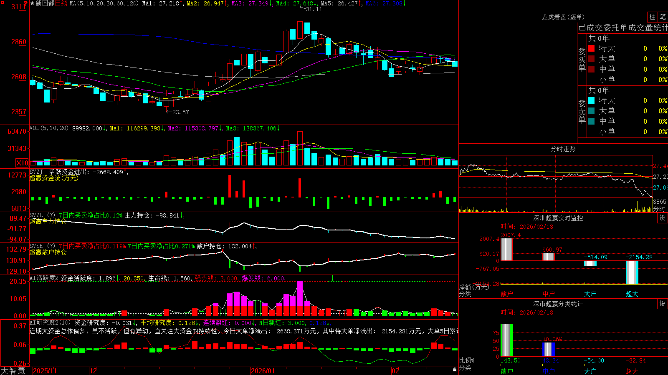The height and width of the screenshot is (375, 668).
Task: Click the 2025/11 timeline date marker
Action: coord(45,371)
